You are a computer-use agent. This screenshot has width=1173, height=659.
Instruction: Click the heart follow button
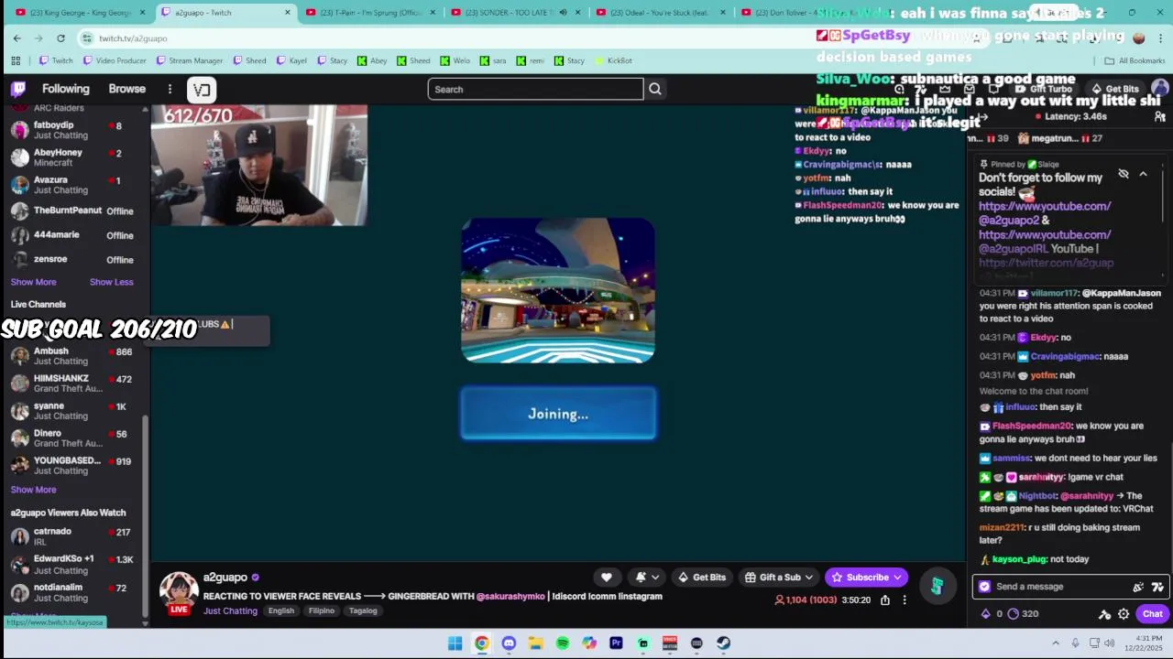click(606, 577)
